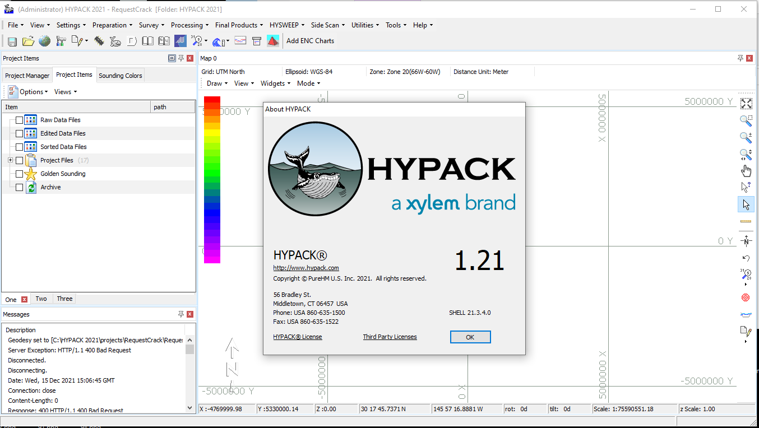Screen dimensions: 759x428
Task: Activate the Pan hand tool
Action: tap(746, 170)
